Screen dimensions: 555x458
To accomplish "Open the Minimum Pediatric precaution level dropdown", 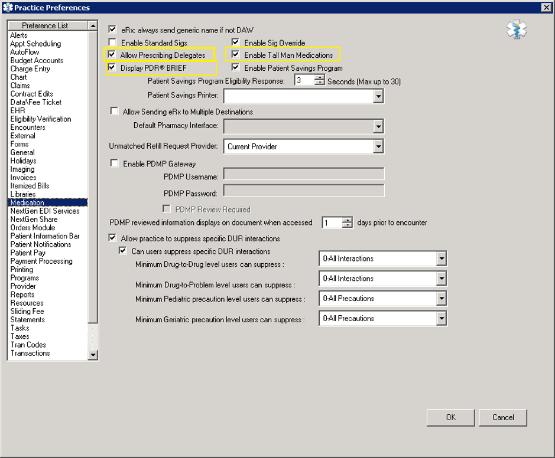I will 441,298.
